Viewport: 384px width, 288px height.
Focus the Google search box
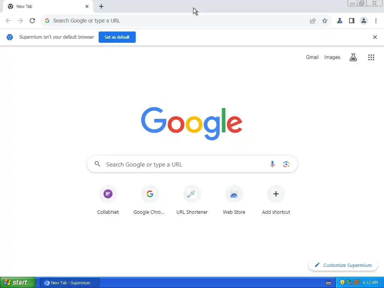[192, 164]
